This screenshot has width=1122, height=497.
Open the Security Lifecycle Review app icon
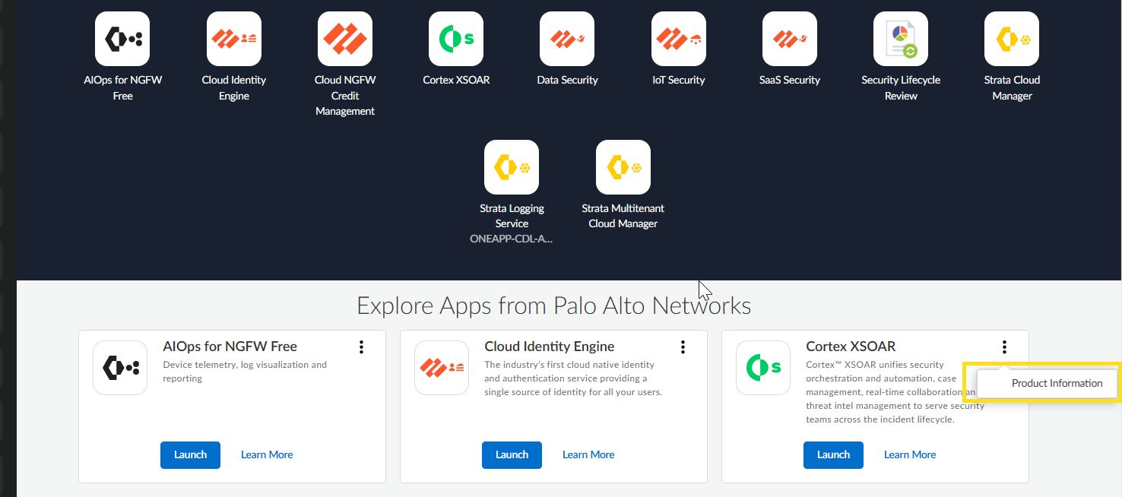[901, 39]
